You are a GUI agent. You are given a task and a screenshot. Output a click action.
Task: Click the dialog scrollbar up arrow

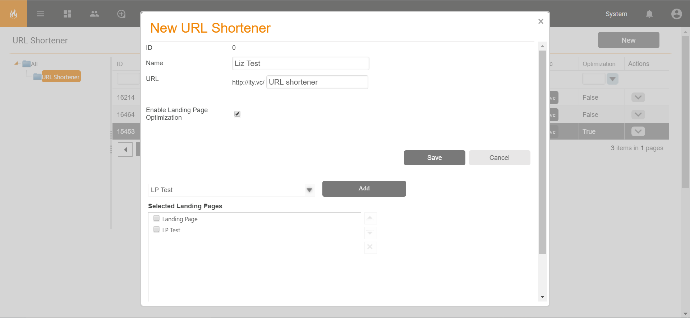(542, 46)
